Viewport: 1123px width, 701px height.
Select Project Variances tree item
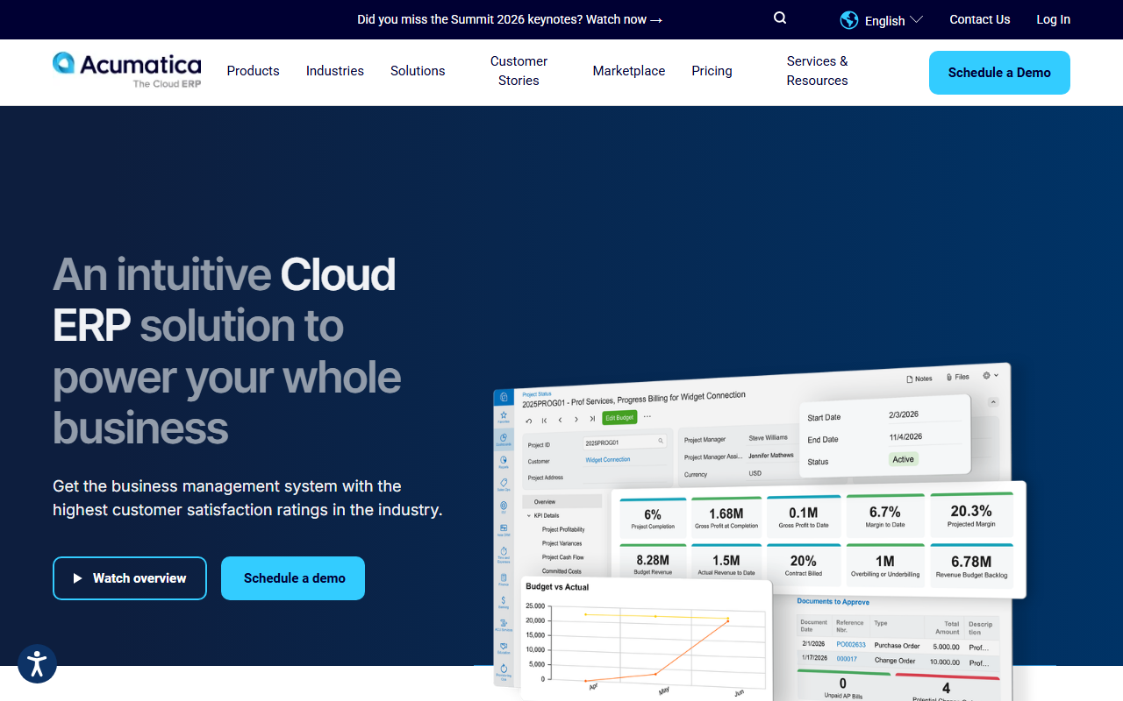(562, 543)
